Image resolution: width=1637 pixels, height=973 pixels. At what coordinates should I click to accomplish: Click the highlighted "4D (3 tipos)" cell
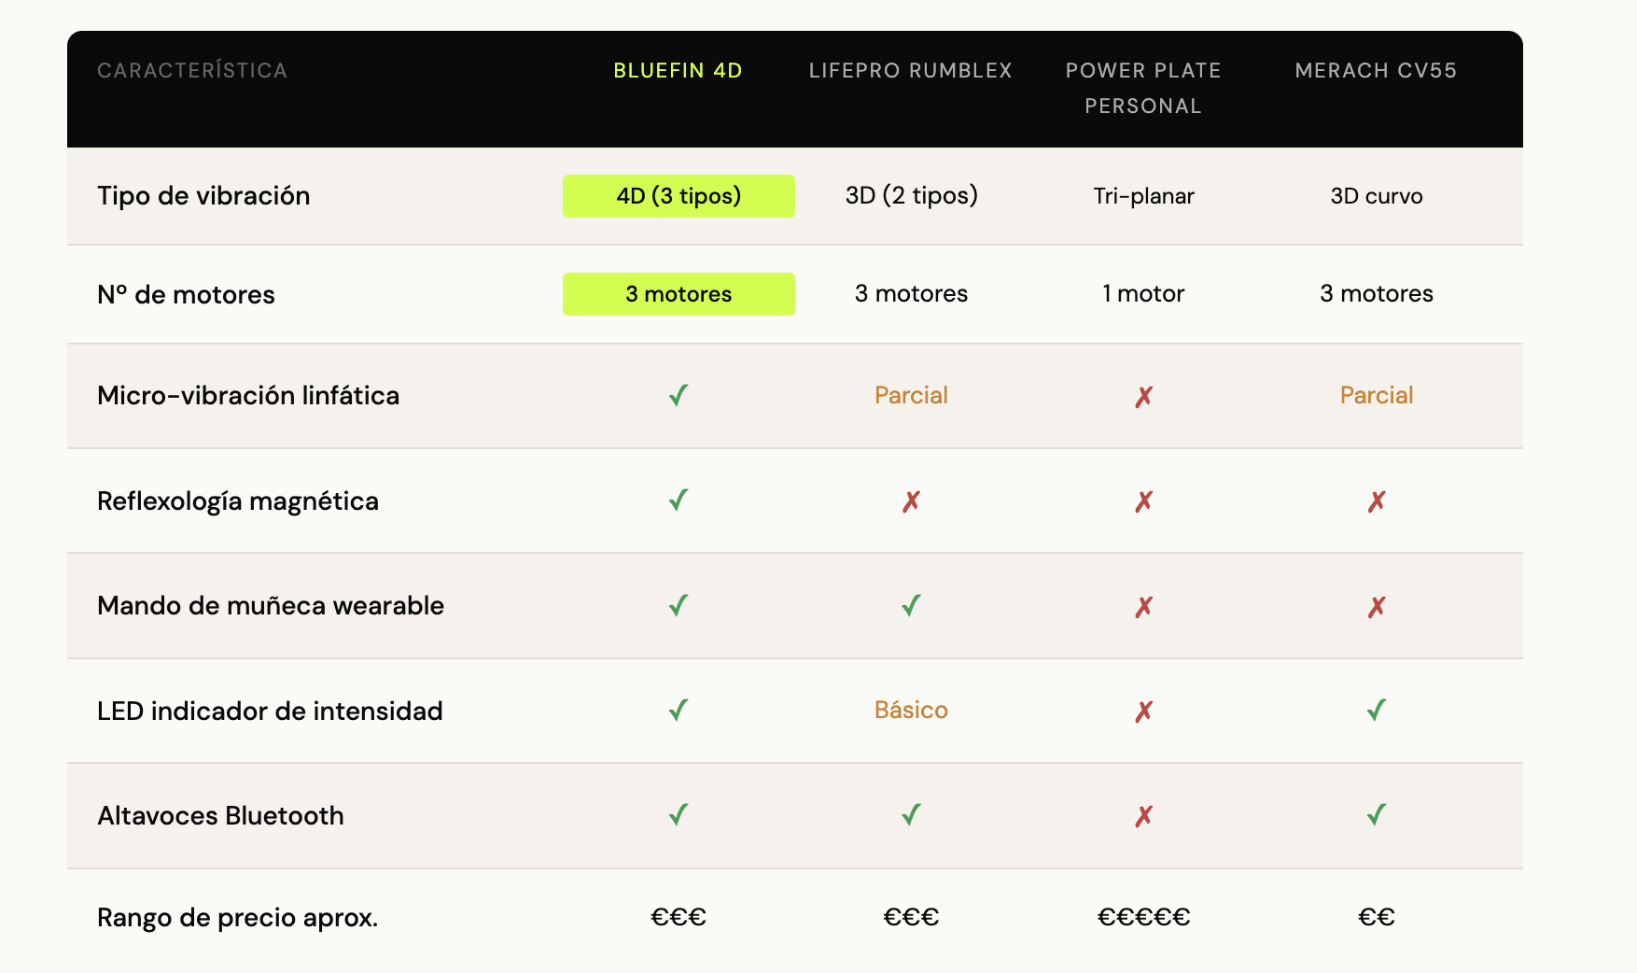click(679, 196)
